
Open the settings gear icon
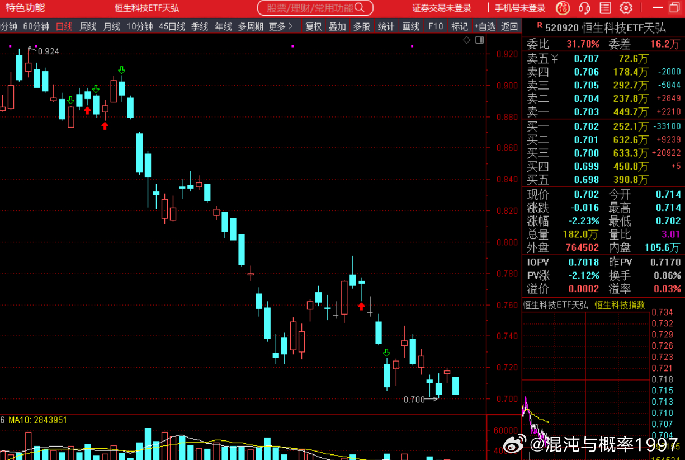point(626,8)
